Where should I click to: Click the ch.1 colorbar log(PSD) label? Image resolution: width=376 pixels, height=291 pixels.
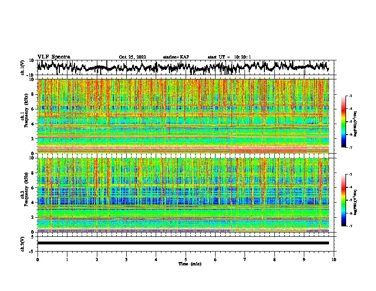point(356,124)
